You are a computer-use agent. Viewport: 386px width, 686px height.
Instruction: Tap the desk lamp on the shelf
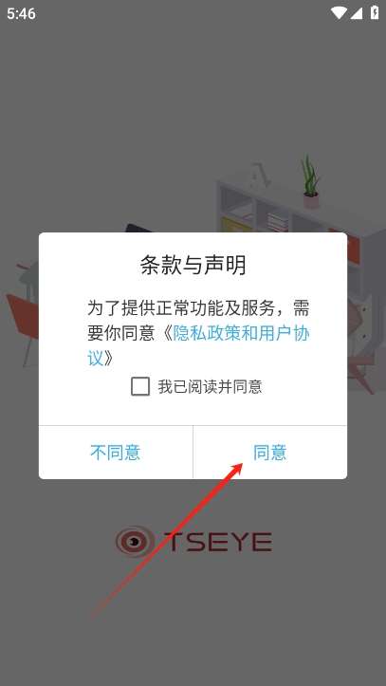260,175
